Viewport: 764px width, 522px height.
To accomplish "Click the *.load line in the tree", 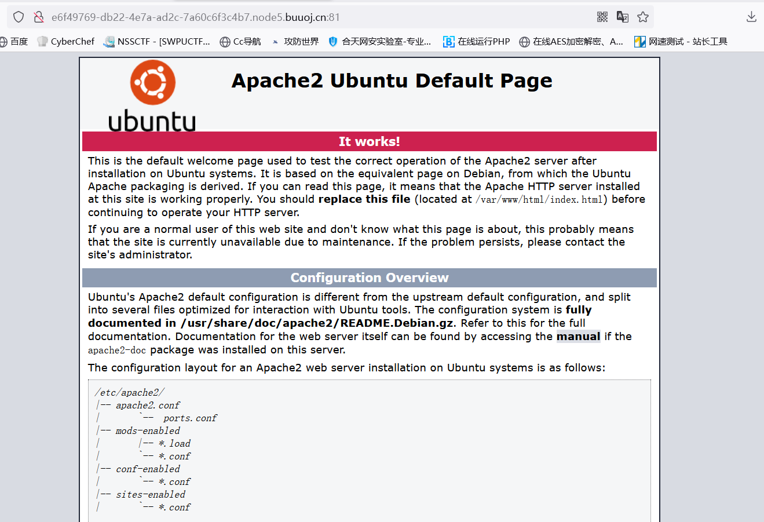I will (174, 443).
